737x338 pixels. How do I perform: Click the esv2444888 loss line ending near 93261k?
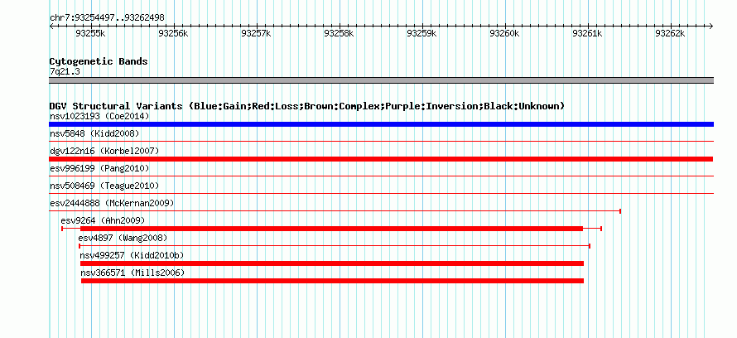pos(335,211)
